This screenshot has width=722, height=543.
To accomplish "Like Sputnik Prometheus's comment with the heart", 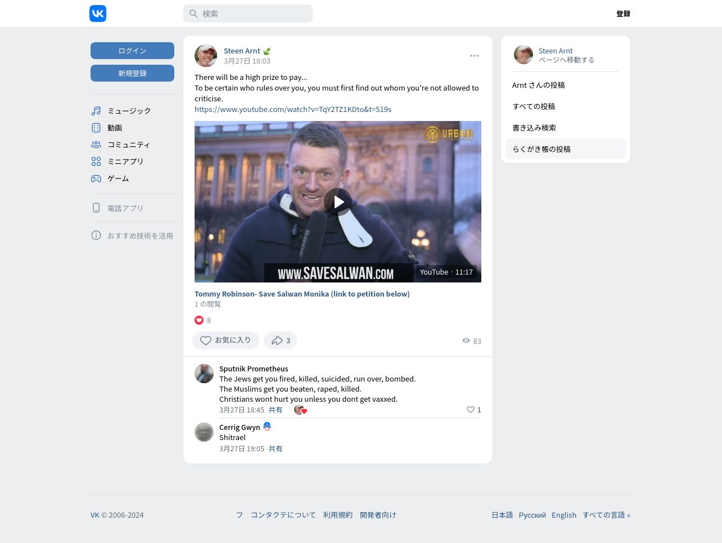I will (471, 410).
